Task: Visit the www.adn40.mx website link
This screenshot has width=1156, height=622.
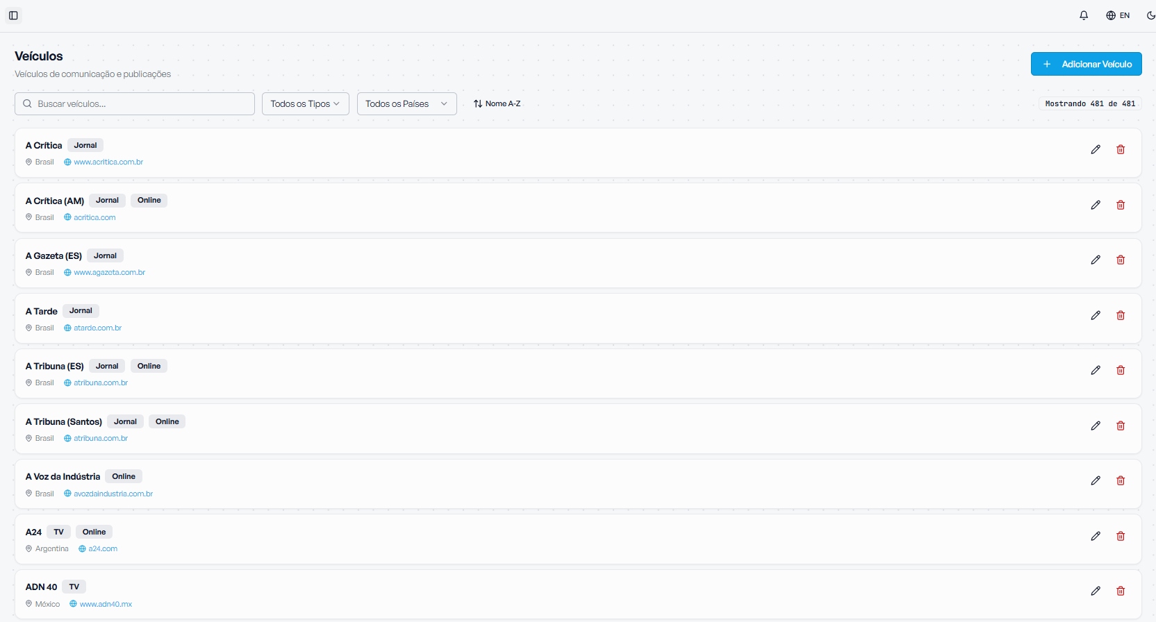Action: pyautogui.click(x=106, y=604)
